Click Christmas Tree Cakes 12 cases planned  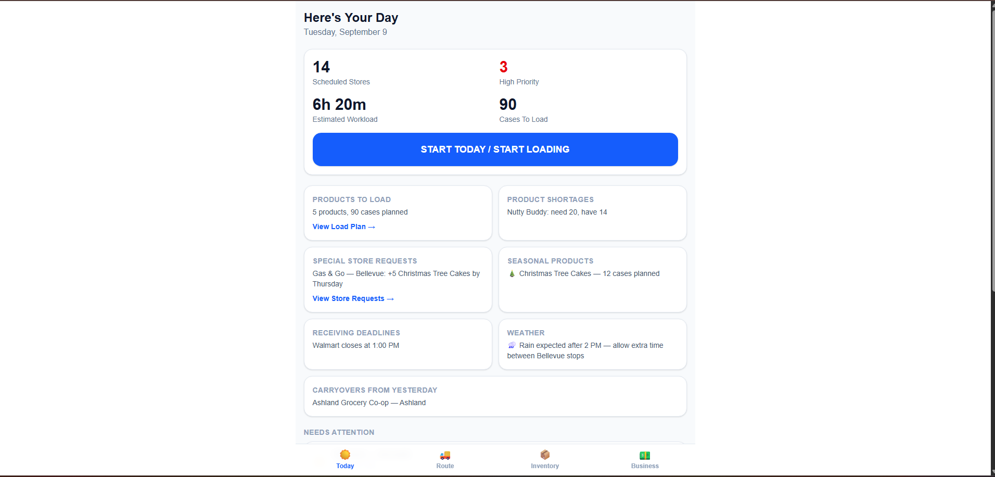589,273
